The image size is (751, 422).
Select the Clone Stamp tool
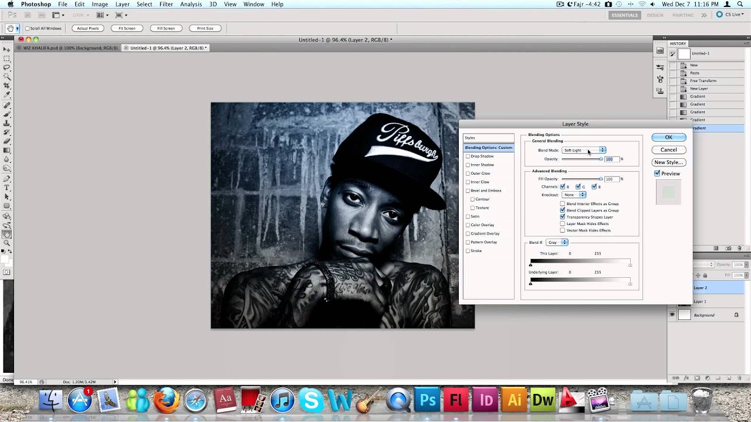[x=7, y=123]
